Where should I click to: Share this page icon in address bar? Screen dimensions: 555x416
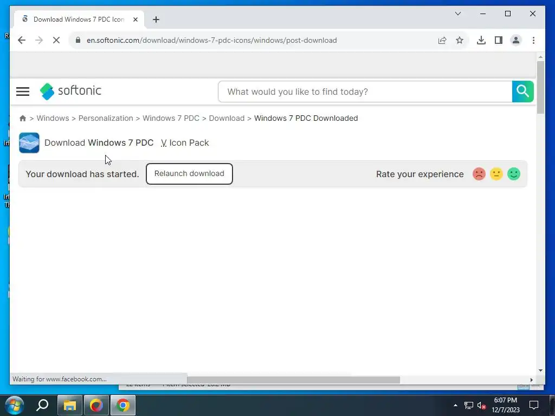[442, 40]
